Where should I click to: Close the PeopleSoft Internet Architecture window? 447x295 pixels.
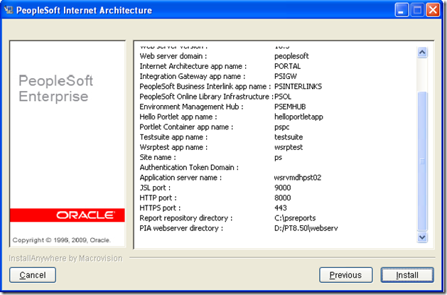coord(434,11)
